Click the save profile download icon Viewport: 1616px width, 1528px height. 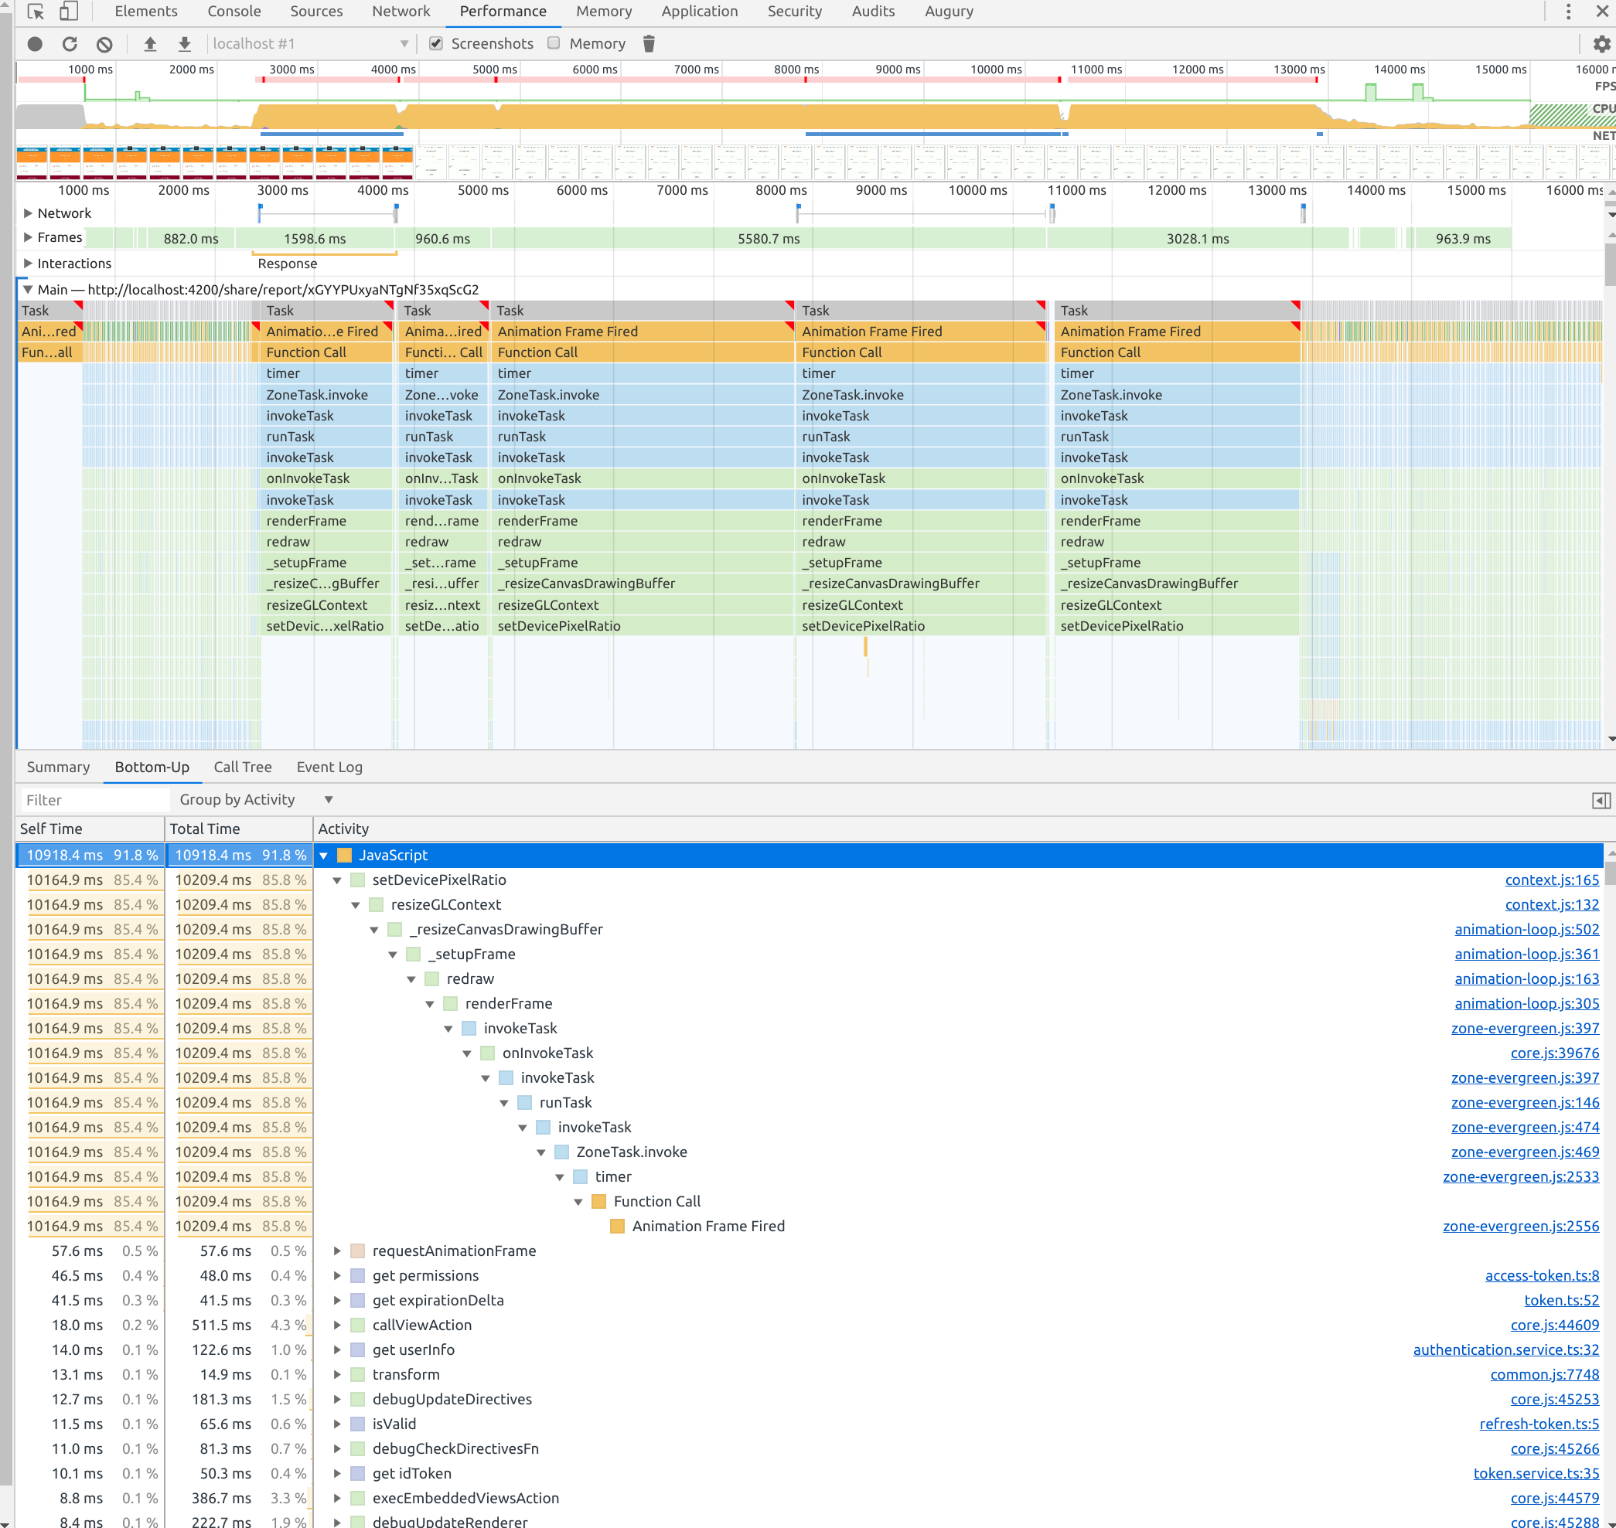pos(185,44)
